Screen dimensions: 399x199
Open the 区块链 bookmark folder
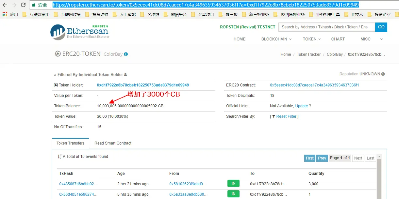150,14
